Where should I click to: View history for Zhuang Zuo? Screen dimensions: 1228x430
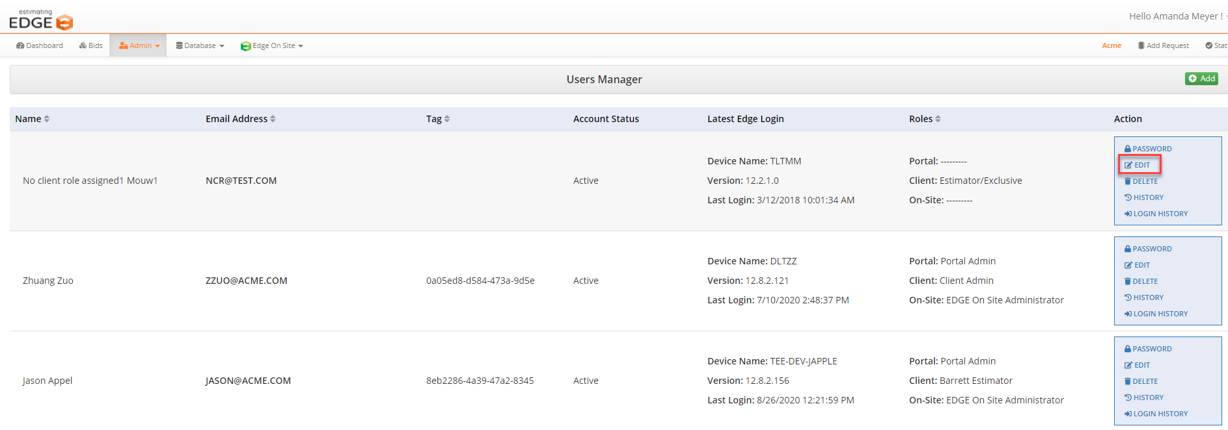point(1144,297)
